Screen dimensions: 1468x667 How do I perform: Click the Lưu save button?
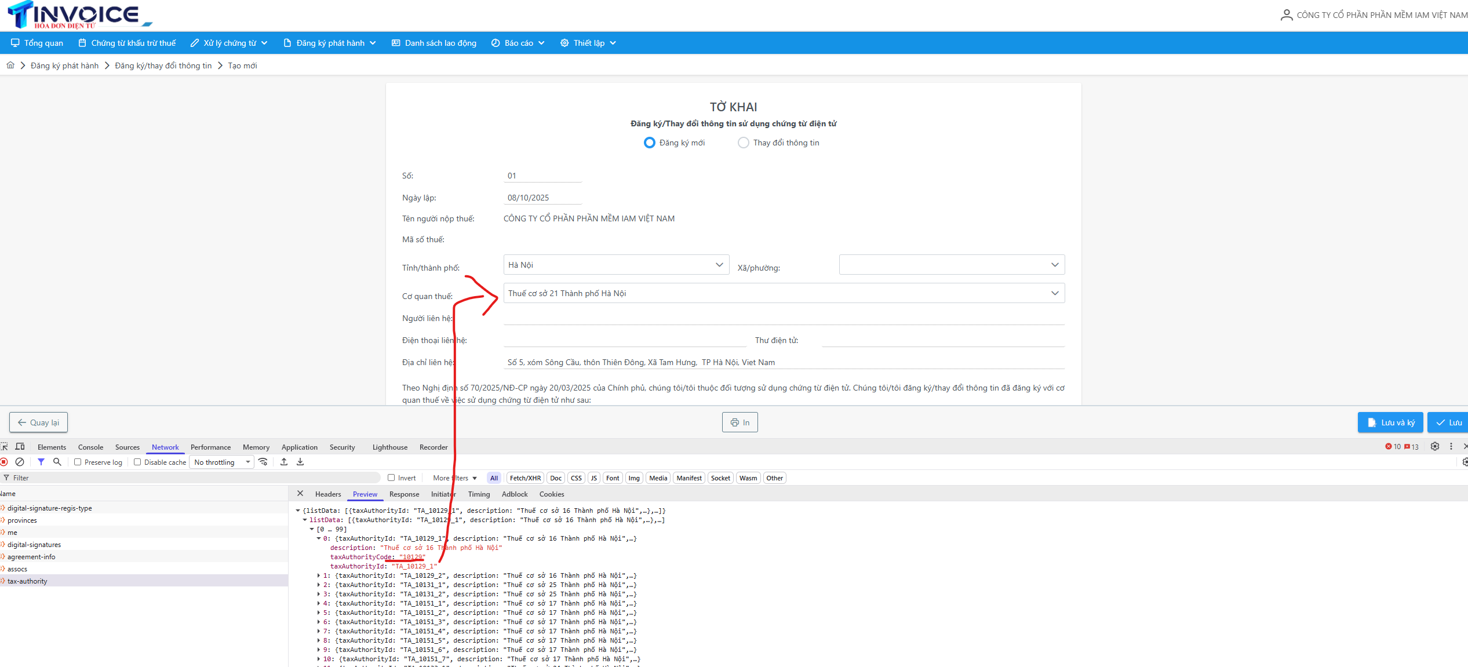point(1449,422)
